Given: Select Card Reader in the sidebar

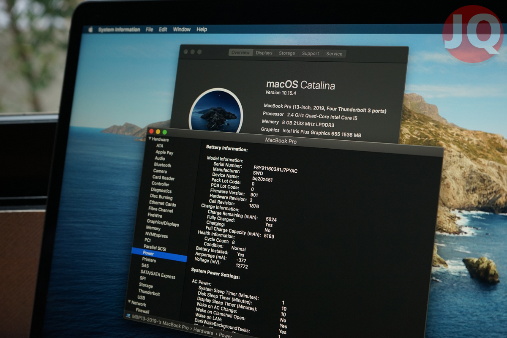Looking at the screenshot, I should coord(164,178).
